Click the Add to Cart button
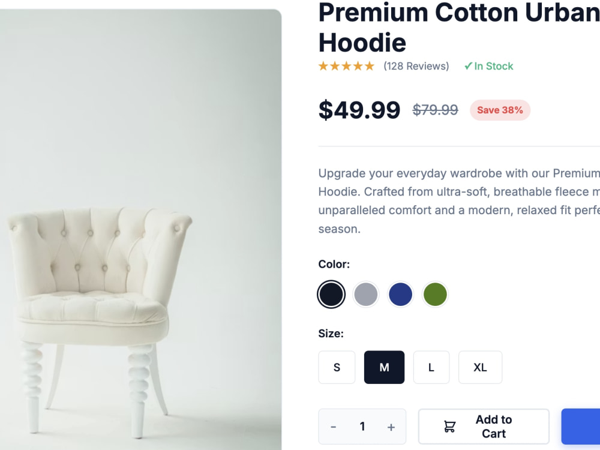Viewport: 600px width, 450px height. pyautogui.click(x=484, y=427)
